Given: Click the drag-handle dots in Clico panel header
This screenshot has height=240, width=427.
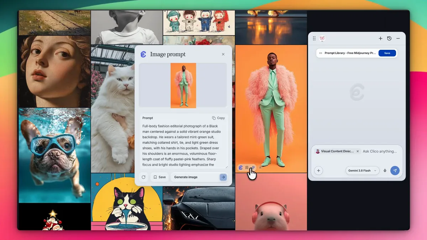Looking at the screenshot, I should [314, 38].
